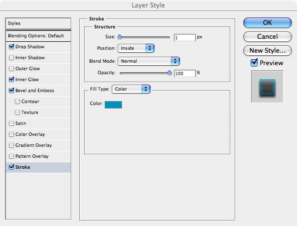Image resolution: width=297 pixels, height=226 pixels.
Task: Toggle the Preview checkbox
Action: [254, 63]
